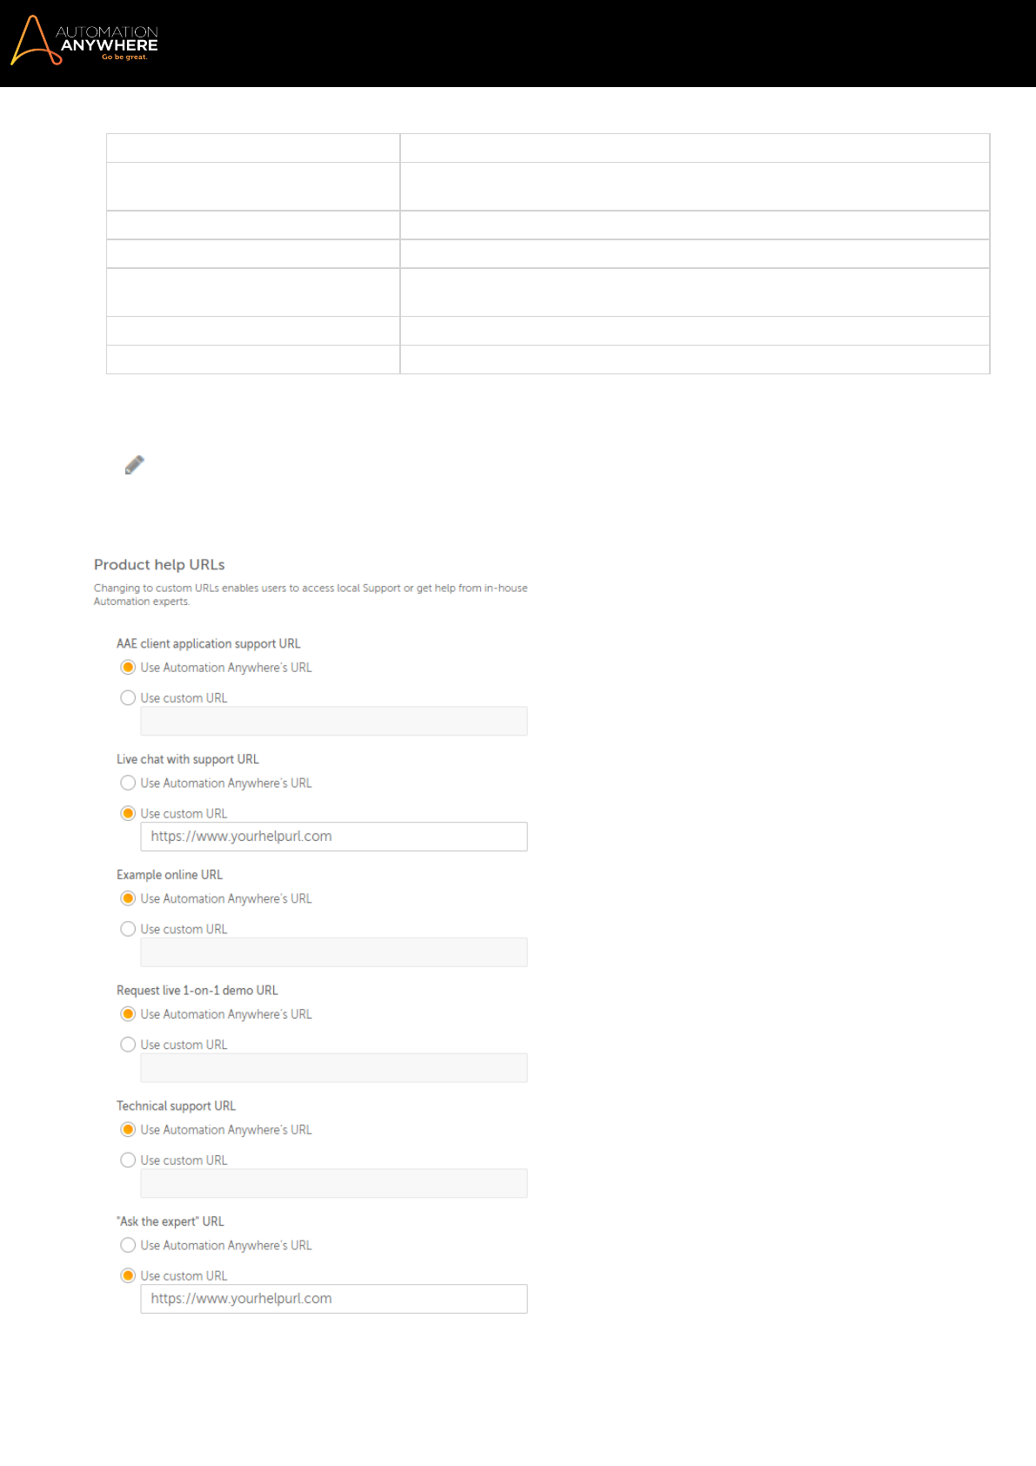
Task: Choose Automation Anywhere's URL for Live chat
Action: coord(128,783)
